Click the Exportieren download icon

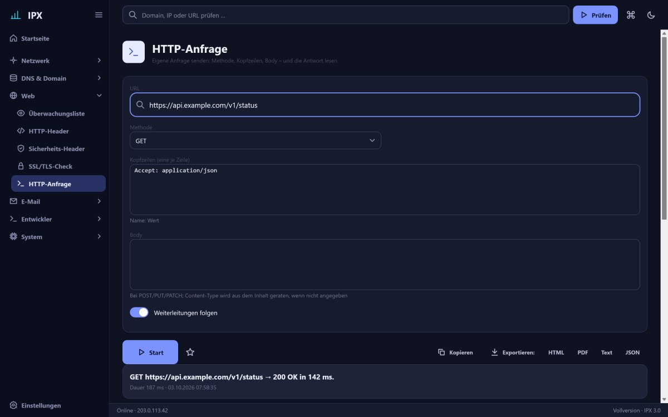click(494, 353)
